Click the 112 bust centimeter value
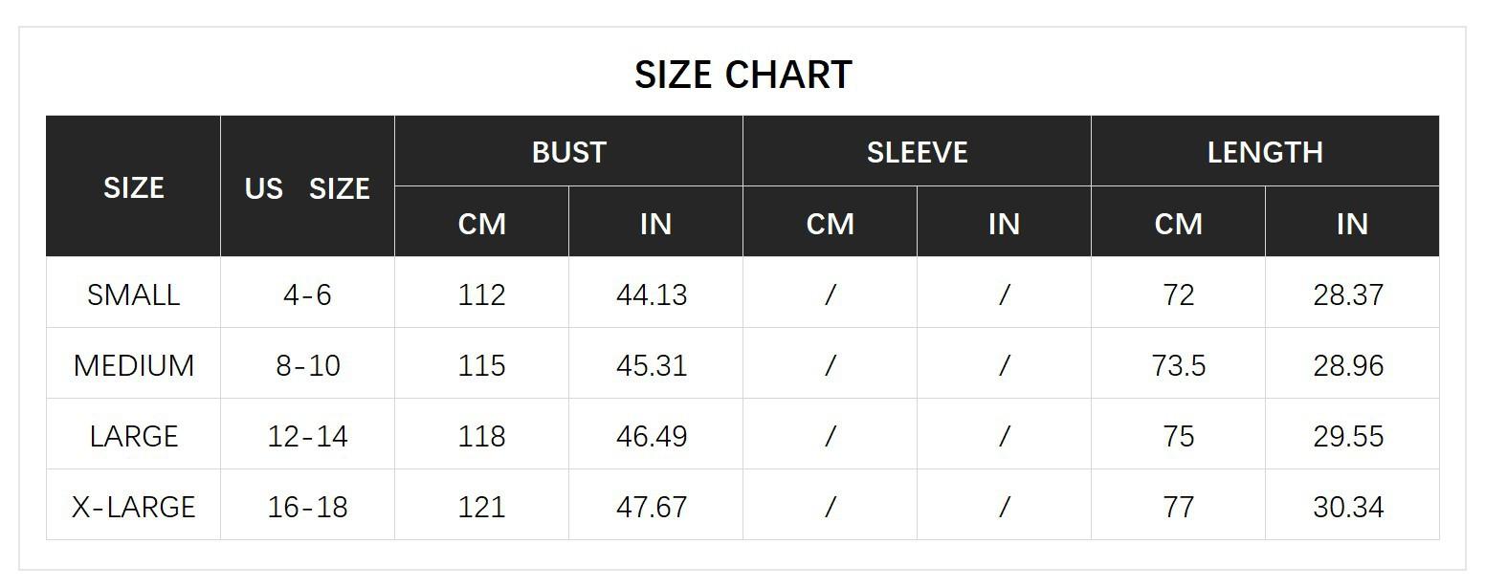1485x588 pixels. (x=481, y=294)
